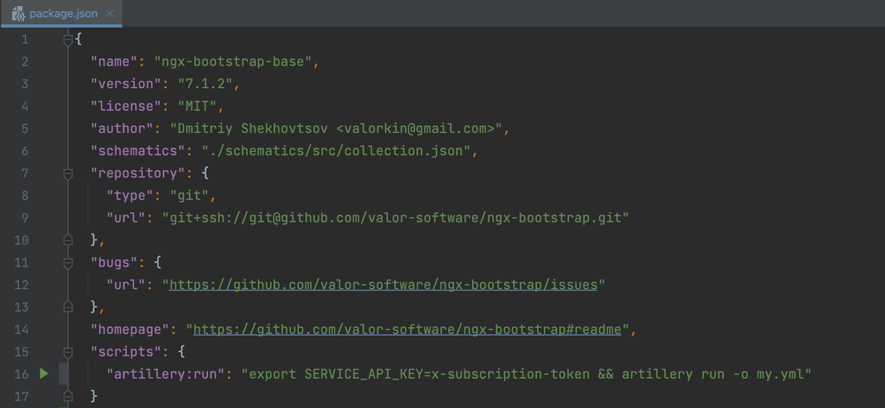Click the package.json file icon in the tab

pyautogui.click(x=18, y=14)
